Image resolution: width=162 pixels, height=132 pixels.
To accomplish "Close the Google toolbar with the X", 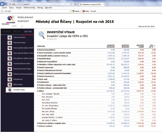I will [x=2, y=11].
